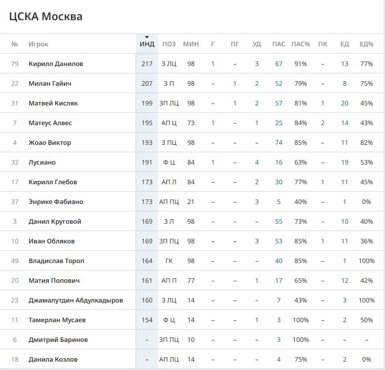Click Иван Обляков's 53 passes value
The image size is (385, 370).
tap(279, 241)
